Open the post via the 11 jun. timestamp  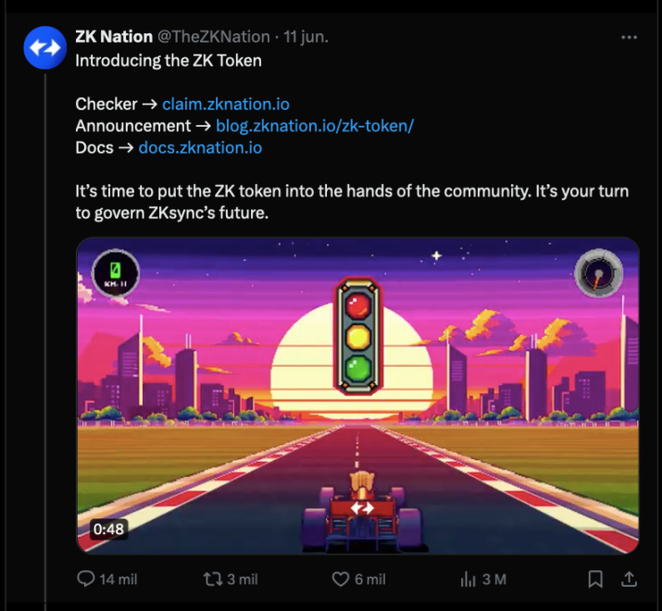(306, 38)
